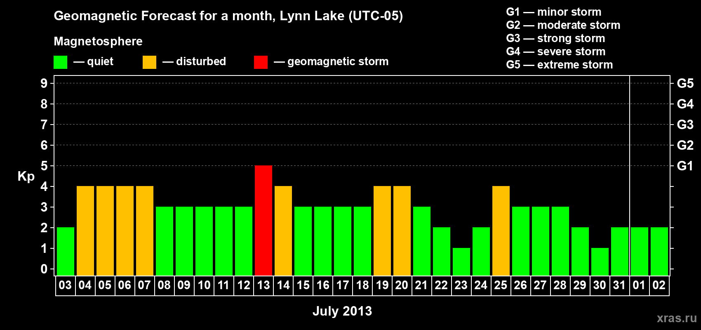
Task: Click the red geomagnetic storm legend swatch
Action: [261, 62]
